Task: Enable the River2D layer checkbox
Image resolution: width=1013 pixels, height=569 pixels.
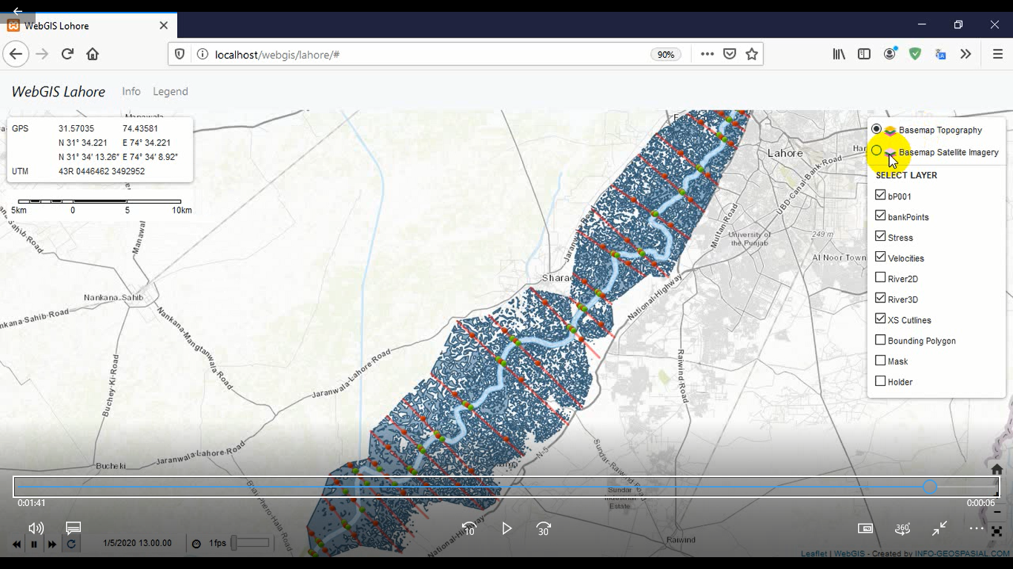Action: [x=880, y=278]
